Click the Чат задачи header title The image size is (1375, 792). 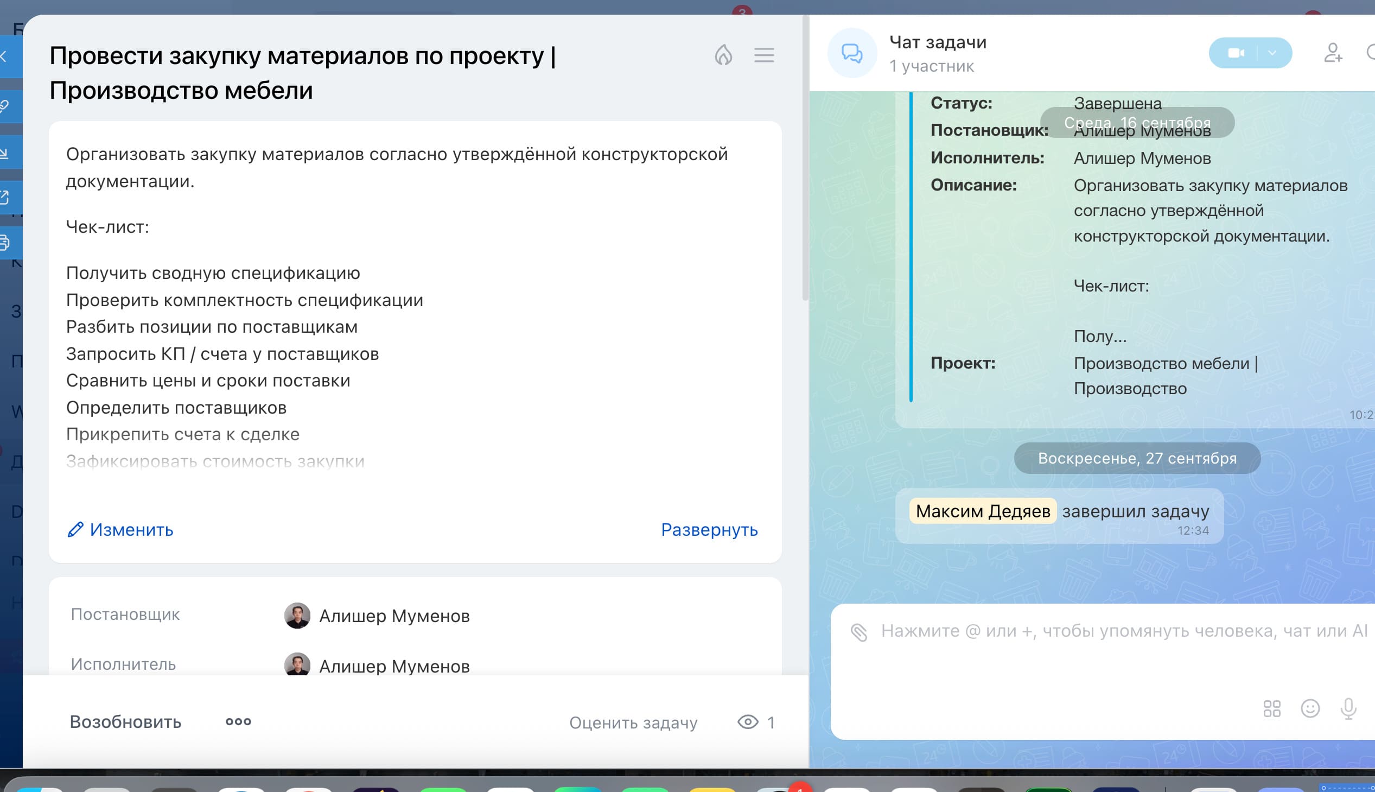point(938,42)
